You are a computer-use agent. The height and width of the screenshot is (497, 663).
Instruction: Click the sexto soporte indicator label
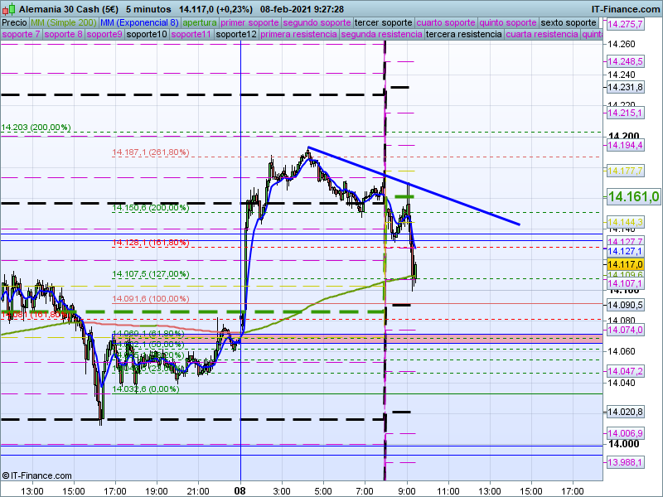(569, 23)
